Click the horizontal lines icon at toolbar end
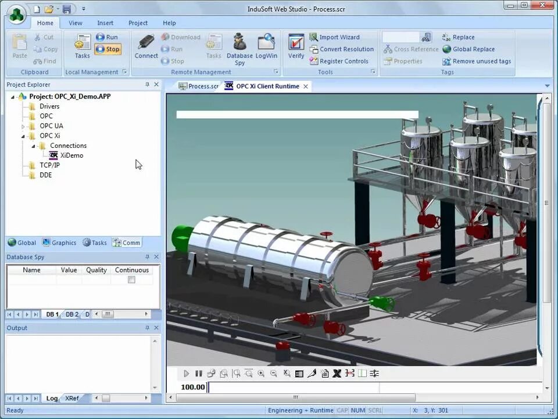The image size is (558, 419). tap(374, 374)
